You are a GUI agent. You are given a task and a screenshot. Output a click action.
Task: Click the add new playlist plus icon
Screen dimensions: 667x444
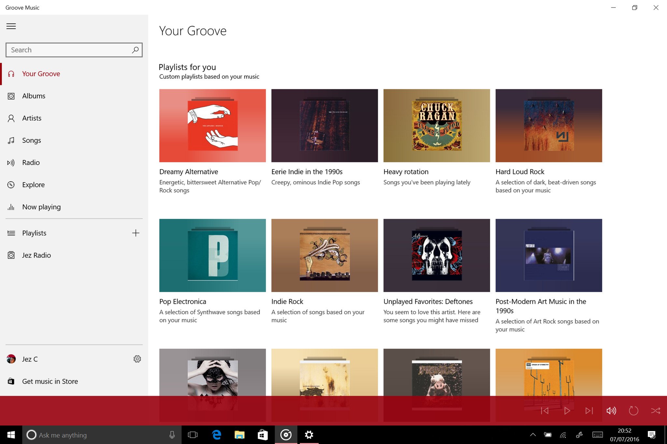tap(135, 233)
